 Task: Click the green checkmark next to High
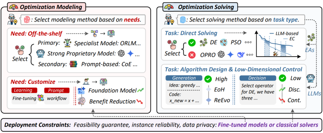pyautogui.click(x=208, y=79)
